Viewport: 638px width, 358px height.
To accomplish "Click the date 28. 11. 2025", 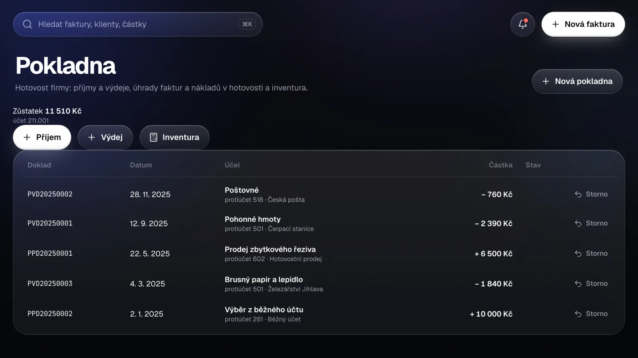I will point(150,194).
